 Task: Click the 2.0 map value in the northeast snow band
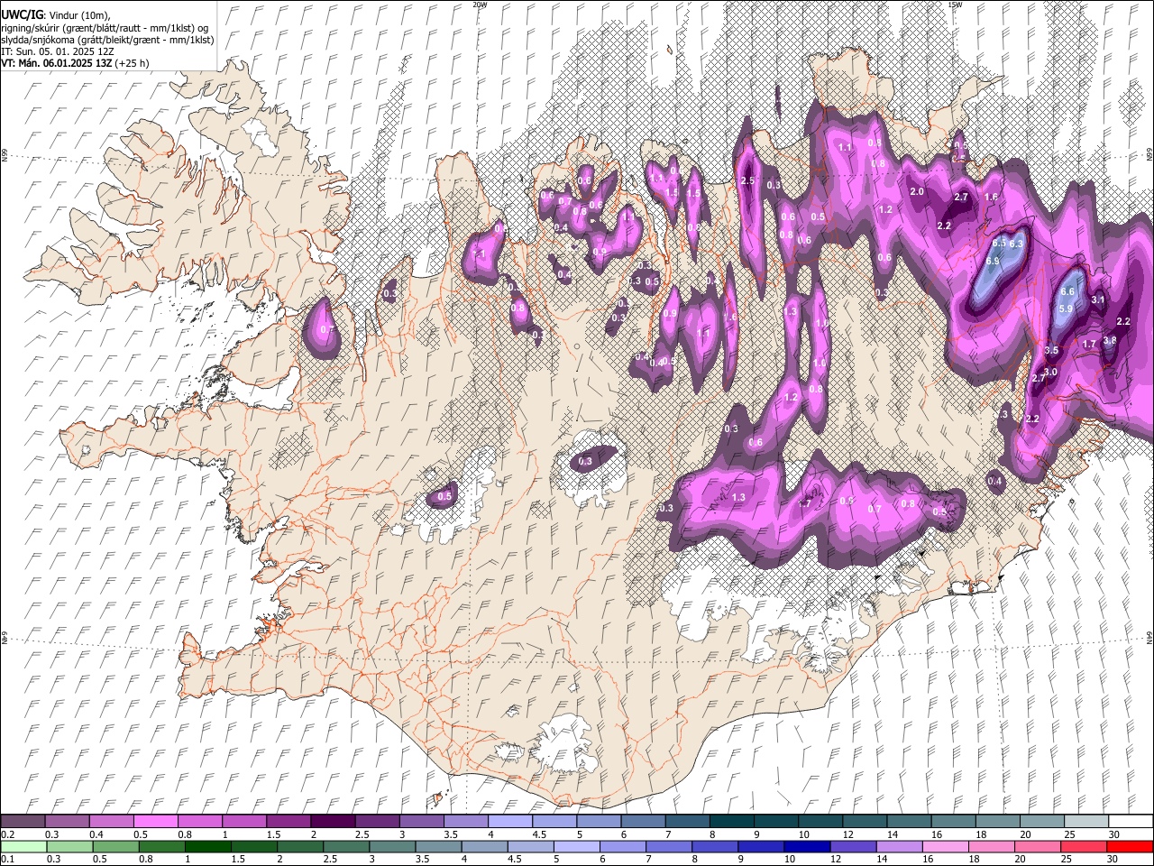[x=918, y=192]
